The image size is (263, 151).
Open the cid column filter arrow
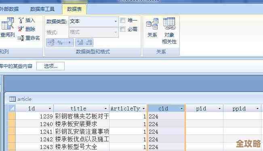point(182,109)
